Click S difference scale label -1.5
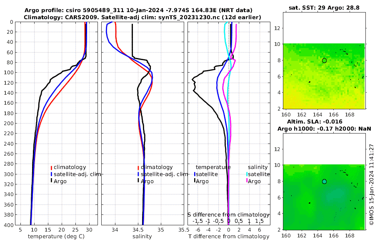Image resolution: width=375 pixels, height=242 pixels. (x=197, y=221)
